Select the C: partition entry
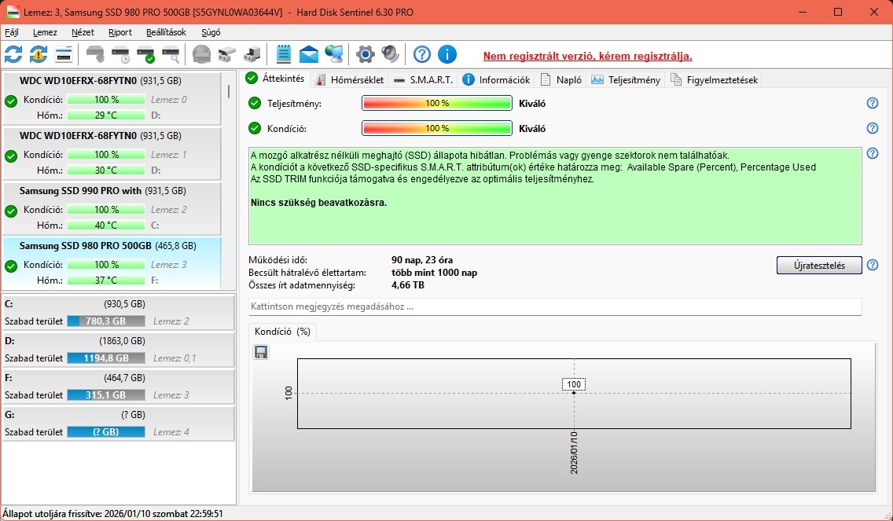 click(x=119, y=313)
